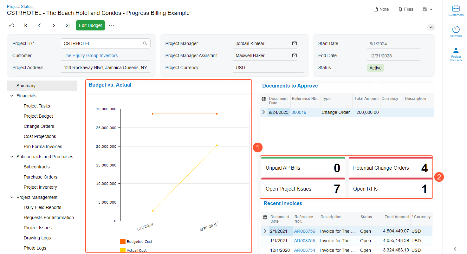Click the Budgeted Cost orange legend swatch
Image resolution: width=467 pixels, height=254 pixels.
point(123,242)
